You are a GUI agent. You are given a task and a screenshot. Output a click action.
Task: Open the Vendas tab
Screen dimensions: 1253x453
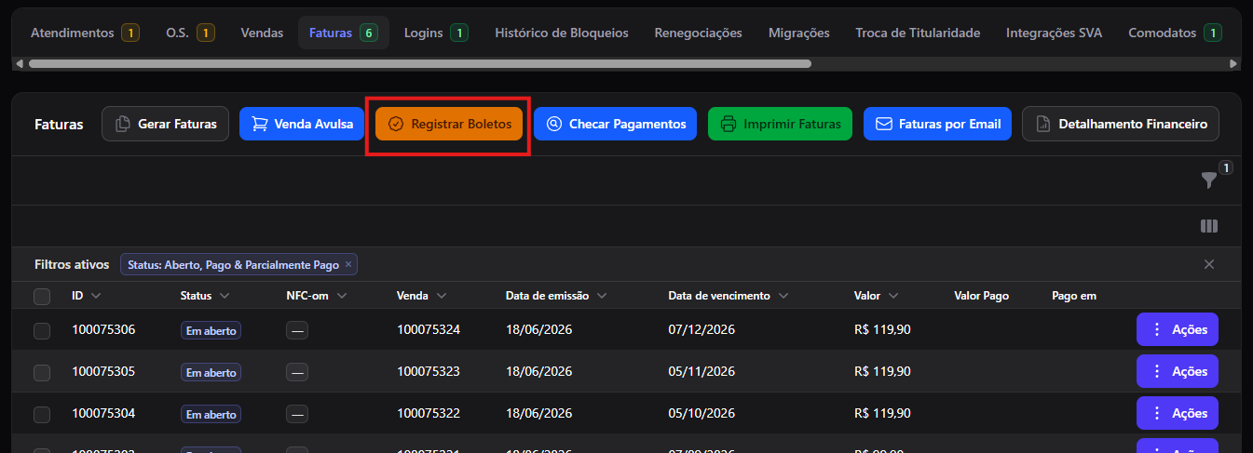[x=262, y=33]
